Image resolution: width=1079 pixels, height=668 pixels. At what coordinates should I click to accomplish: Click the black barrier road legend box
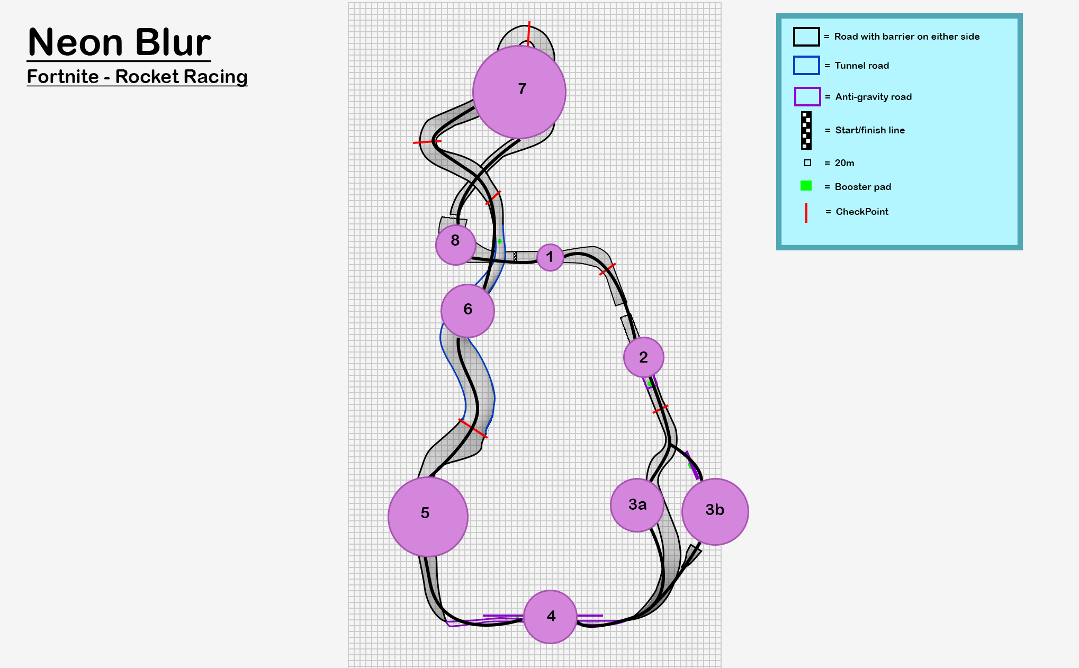pos(806,37)
